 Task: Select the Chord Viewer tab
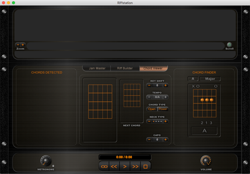click(x=153, y=68)
